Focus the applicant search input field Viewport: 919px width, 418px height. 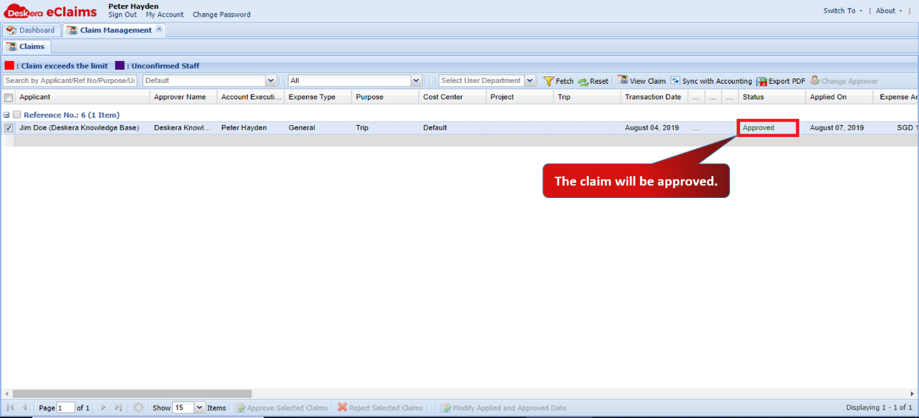tap(70, 80)
